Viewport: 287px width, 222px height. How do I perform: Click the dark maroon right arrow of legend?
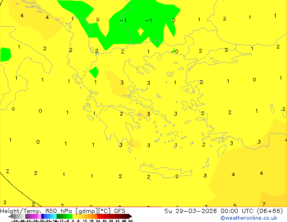pos(130,217)
